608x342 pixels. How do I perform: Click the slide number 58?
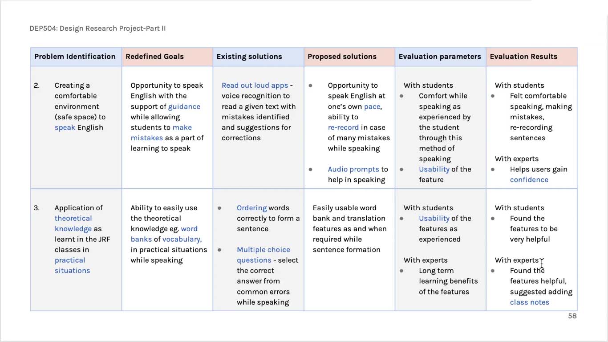pos(572,316)
